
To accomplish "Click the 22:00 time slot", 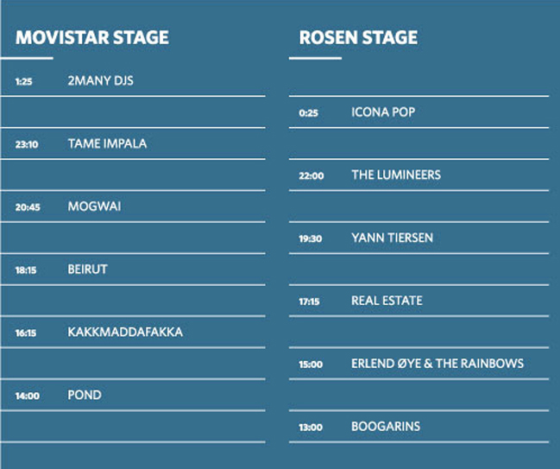I will (311, 175).
